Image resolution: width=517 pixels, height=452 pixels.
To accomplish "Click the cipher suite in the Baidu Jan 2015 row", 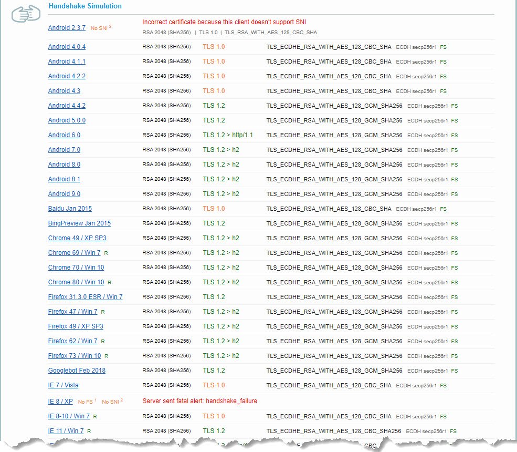I will coord(329,209).
